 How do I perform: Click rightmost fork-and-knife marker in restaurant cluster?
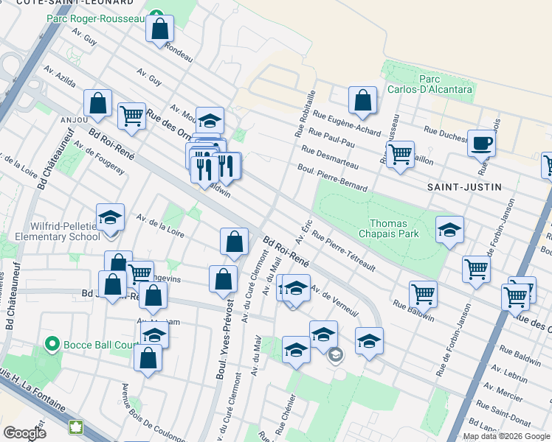(228, 168)
